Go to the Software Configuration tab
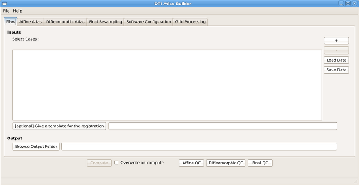This screenshot has height=185, width=359. click(x=149, y=21)
